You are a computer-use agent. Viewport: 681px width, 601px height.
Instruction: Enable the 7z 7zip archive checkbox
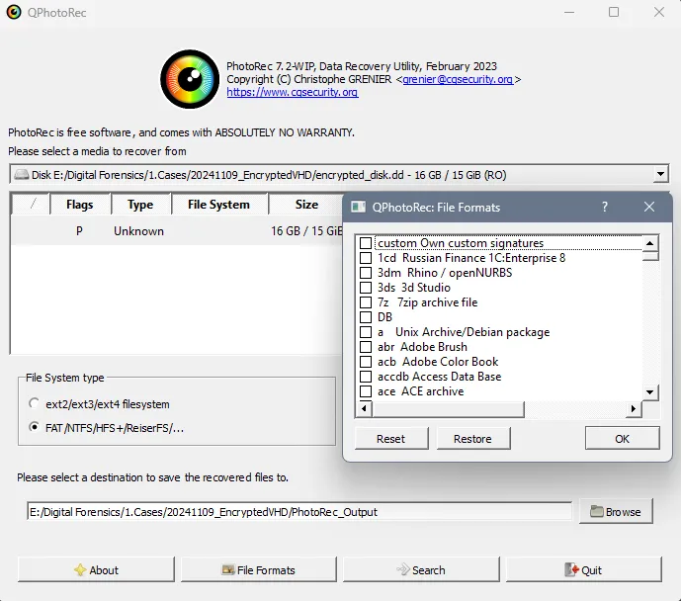[x=366, y=302]
